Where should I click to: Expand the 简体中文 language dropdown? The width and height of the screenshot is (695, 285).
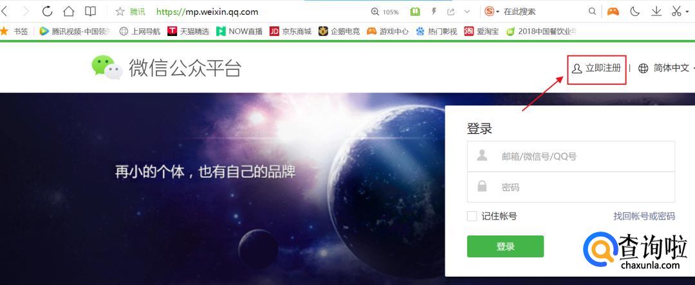pos(666,68)
